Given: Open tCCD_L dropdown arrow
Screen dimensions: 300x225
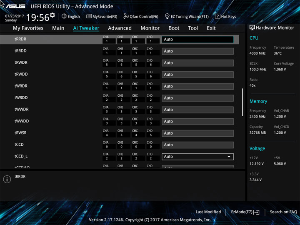Looking at the screenshot, I should click(229, 157).
